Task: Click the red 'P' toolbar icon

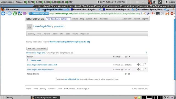Action: tap(153, 13)
